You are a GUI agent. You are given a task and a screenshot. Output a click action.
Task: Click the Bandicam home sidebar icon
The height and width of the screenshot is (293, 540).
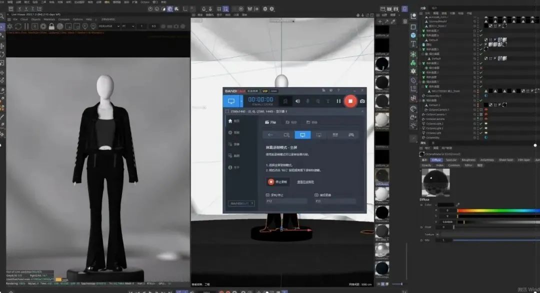pyautogui.click(x=230, y=121)
